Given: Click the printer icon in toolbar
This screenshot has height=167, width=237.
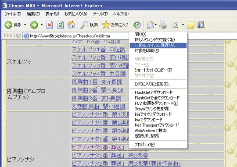Looking at the screenshot, I should [163, 25].
